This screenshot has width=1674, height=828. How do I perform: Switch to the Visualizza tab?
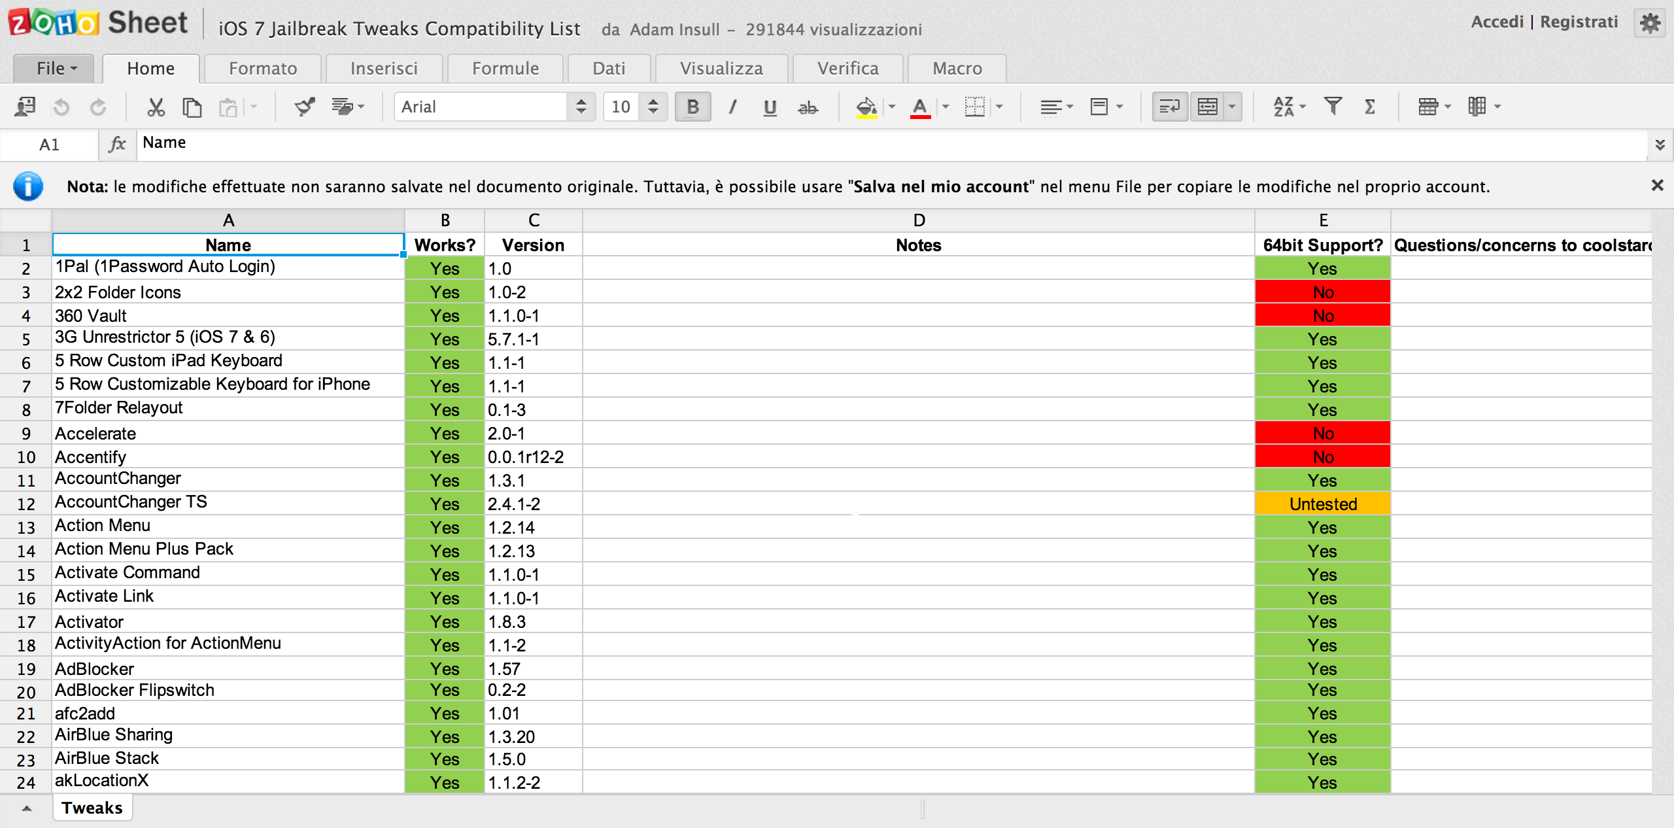(x=721, y=69)
